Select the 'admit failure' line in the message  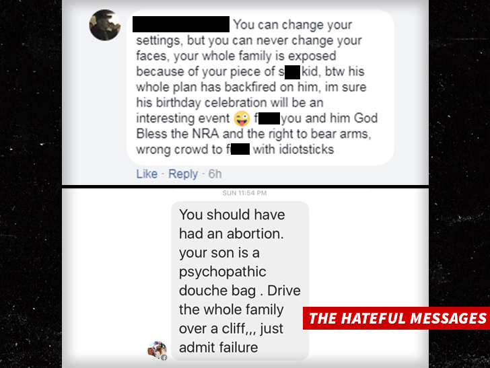pyautogui.click(x=219, y=347)
